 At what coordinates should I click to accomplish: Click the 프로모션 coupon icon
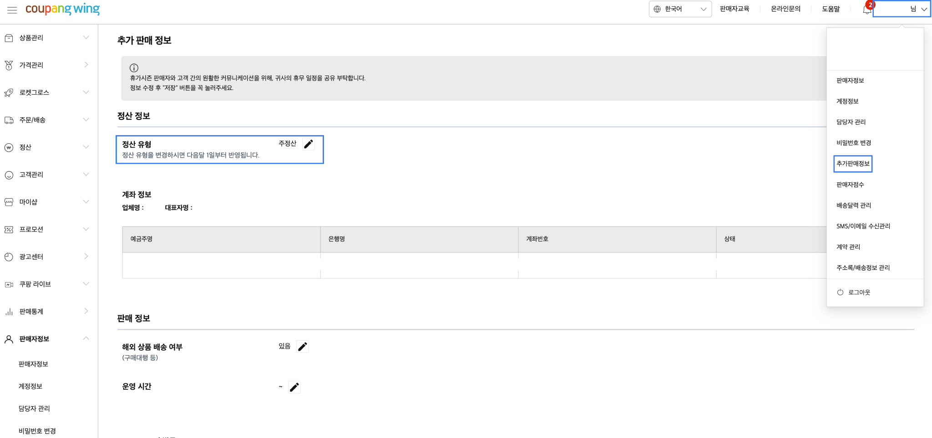pyautogui.click(x=9, y=230)
